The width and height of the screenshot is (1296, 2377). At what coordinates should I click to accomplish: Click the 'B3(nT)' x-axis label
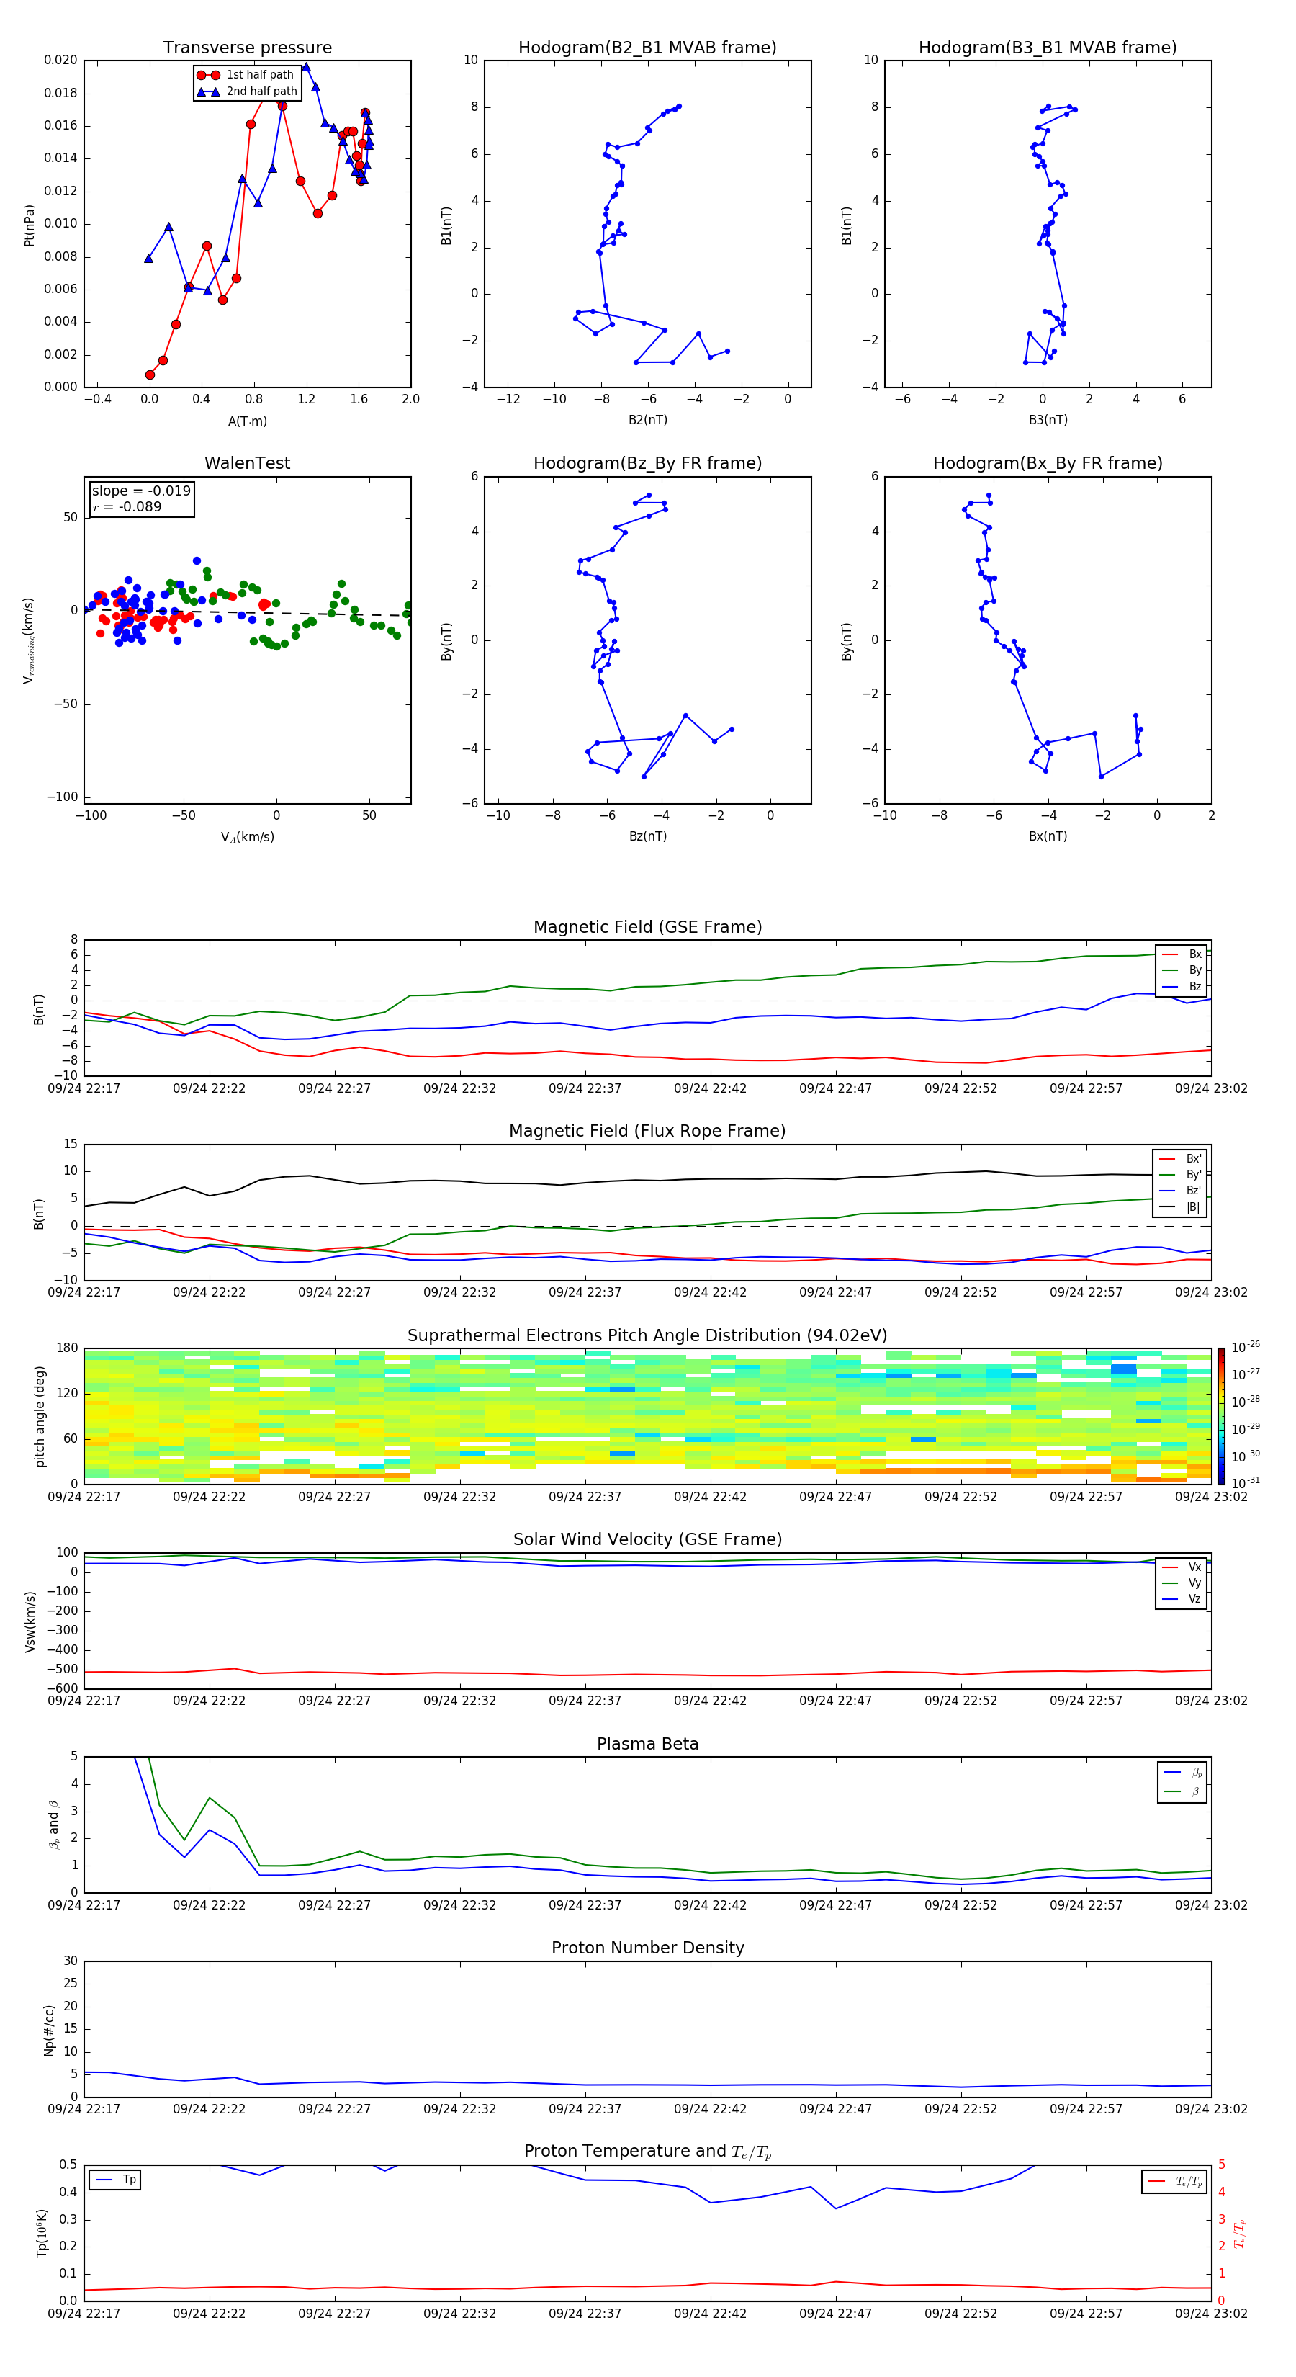(1048, 420)
